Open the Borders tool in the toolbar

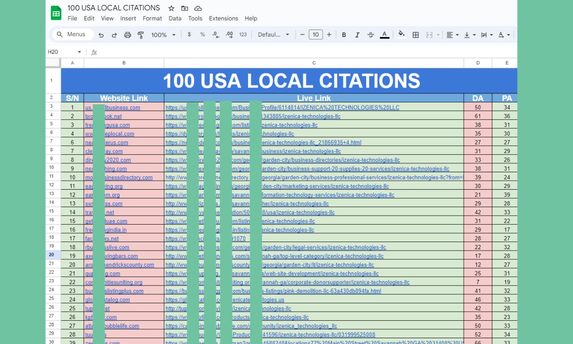415,35
